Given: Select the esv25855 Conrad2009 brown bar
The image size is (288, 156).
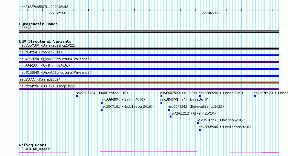Looking at the screenshot, I should point(149,83).
